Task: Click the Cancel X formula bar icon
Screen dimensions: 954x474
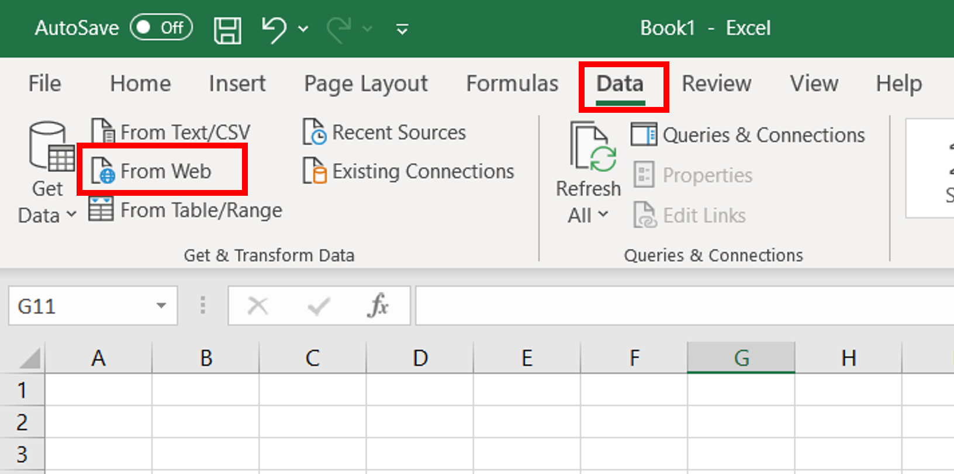Action: [x=258, y=306]
